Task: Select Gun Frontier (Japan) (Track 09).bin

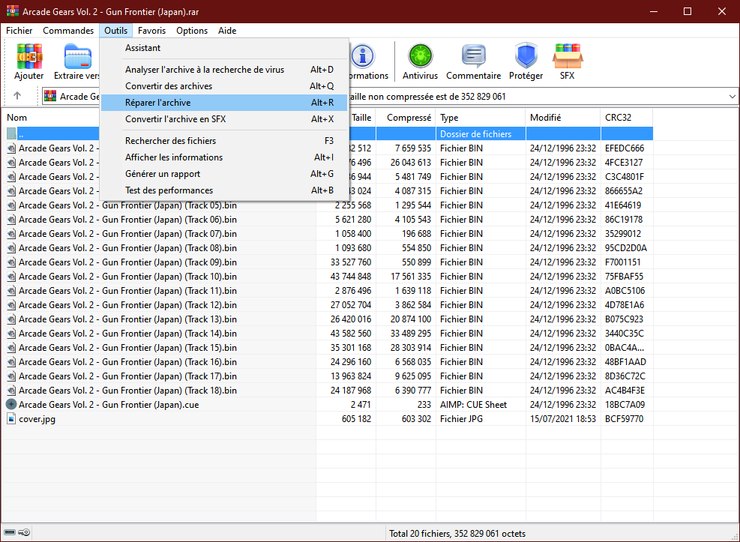Action: coord(128,262)
